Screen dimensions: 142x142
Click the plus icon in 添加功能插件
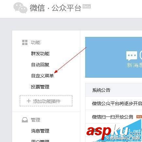click(x=29, y=101)
